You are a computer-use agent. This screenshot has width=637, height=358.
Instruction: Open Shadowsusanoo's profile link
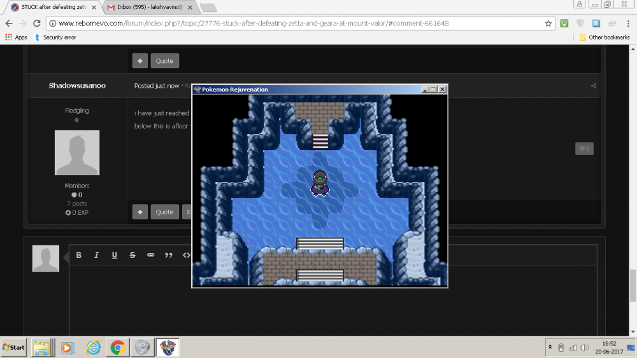click(77, 86)
